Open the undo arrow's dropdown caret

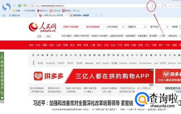coord(28,6)
